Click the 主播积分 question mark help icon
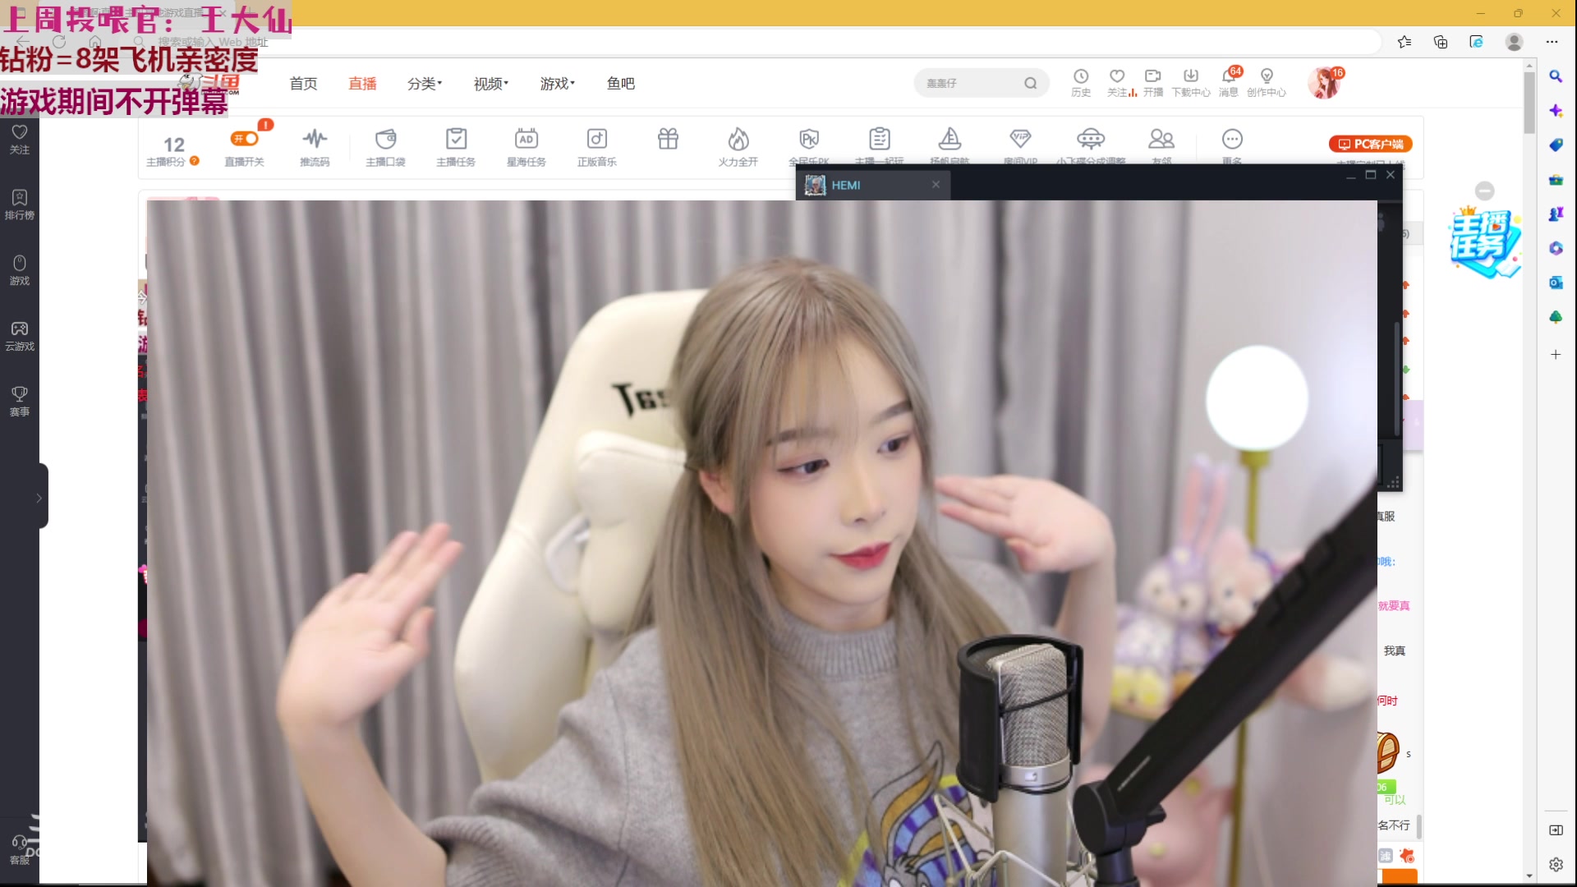 195,161
